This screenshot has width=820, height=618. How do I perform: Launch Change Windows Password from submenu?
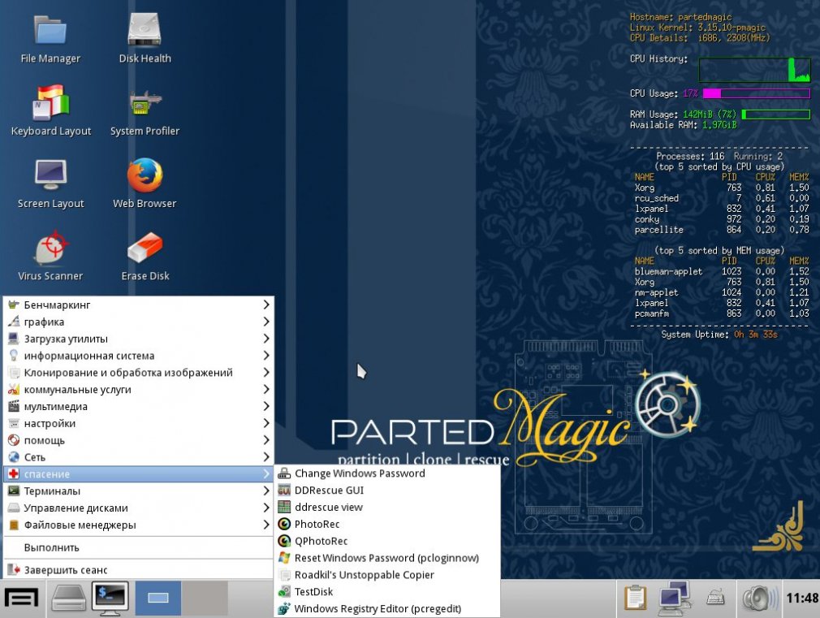coord(387,473)
